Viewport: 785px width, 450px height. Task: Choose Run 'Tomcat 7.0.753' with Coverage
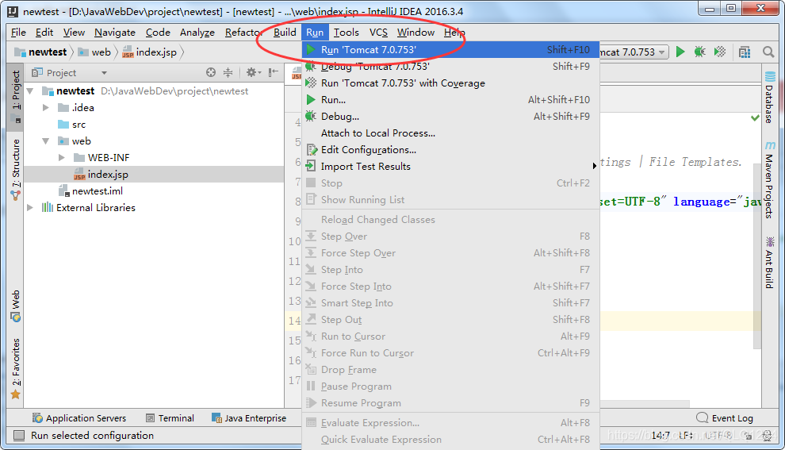[450, 83]
